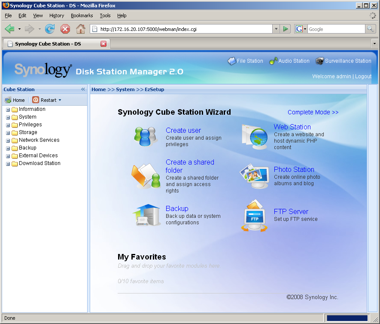
Task: Click the Backup server drive icon
Action: tap(146, 215)
